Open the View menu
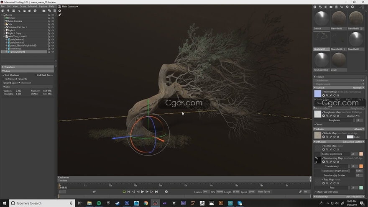Viewport: 368px width, 207px height. pyautogui.click(x=15, y=6)
